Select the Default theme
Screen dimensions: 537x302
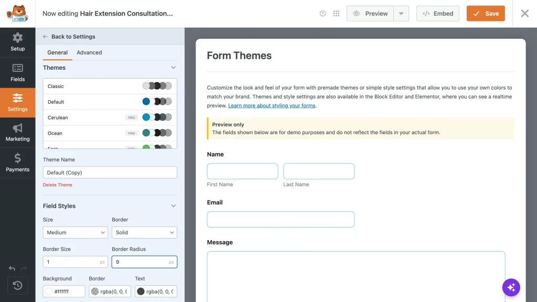110,102
